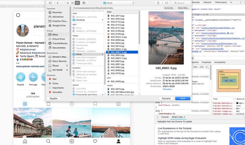Switch file dialog to column view
Viewport: 245px width, 145px height.
77,3
